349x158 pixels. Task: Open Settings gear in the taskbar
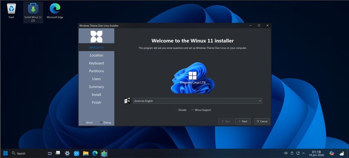point(67,153)
